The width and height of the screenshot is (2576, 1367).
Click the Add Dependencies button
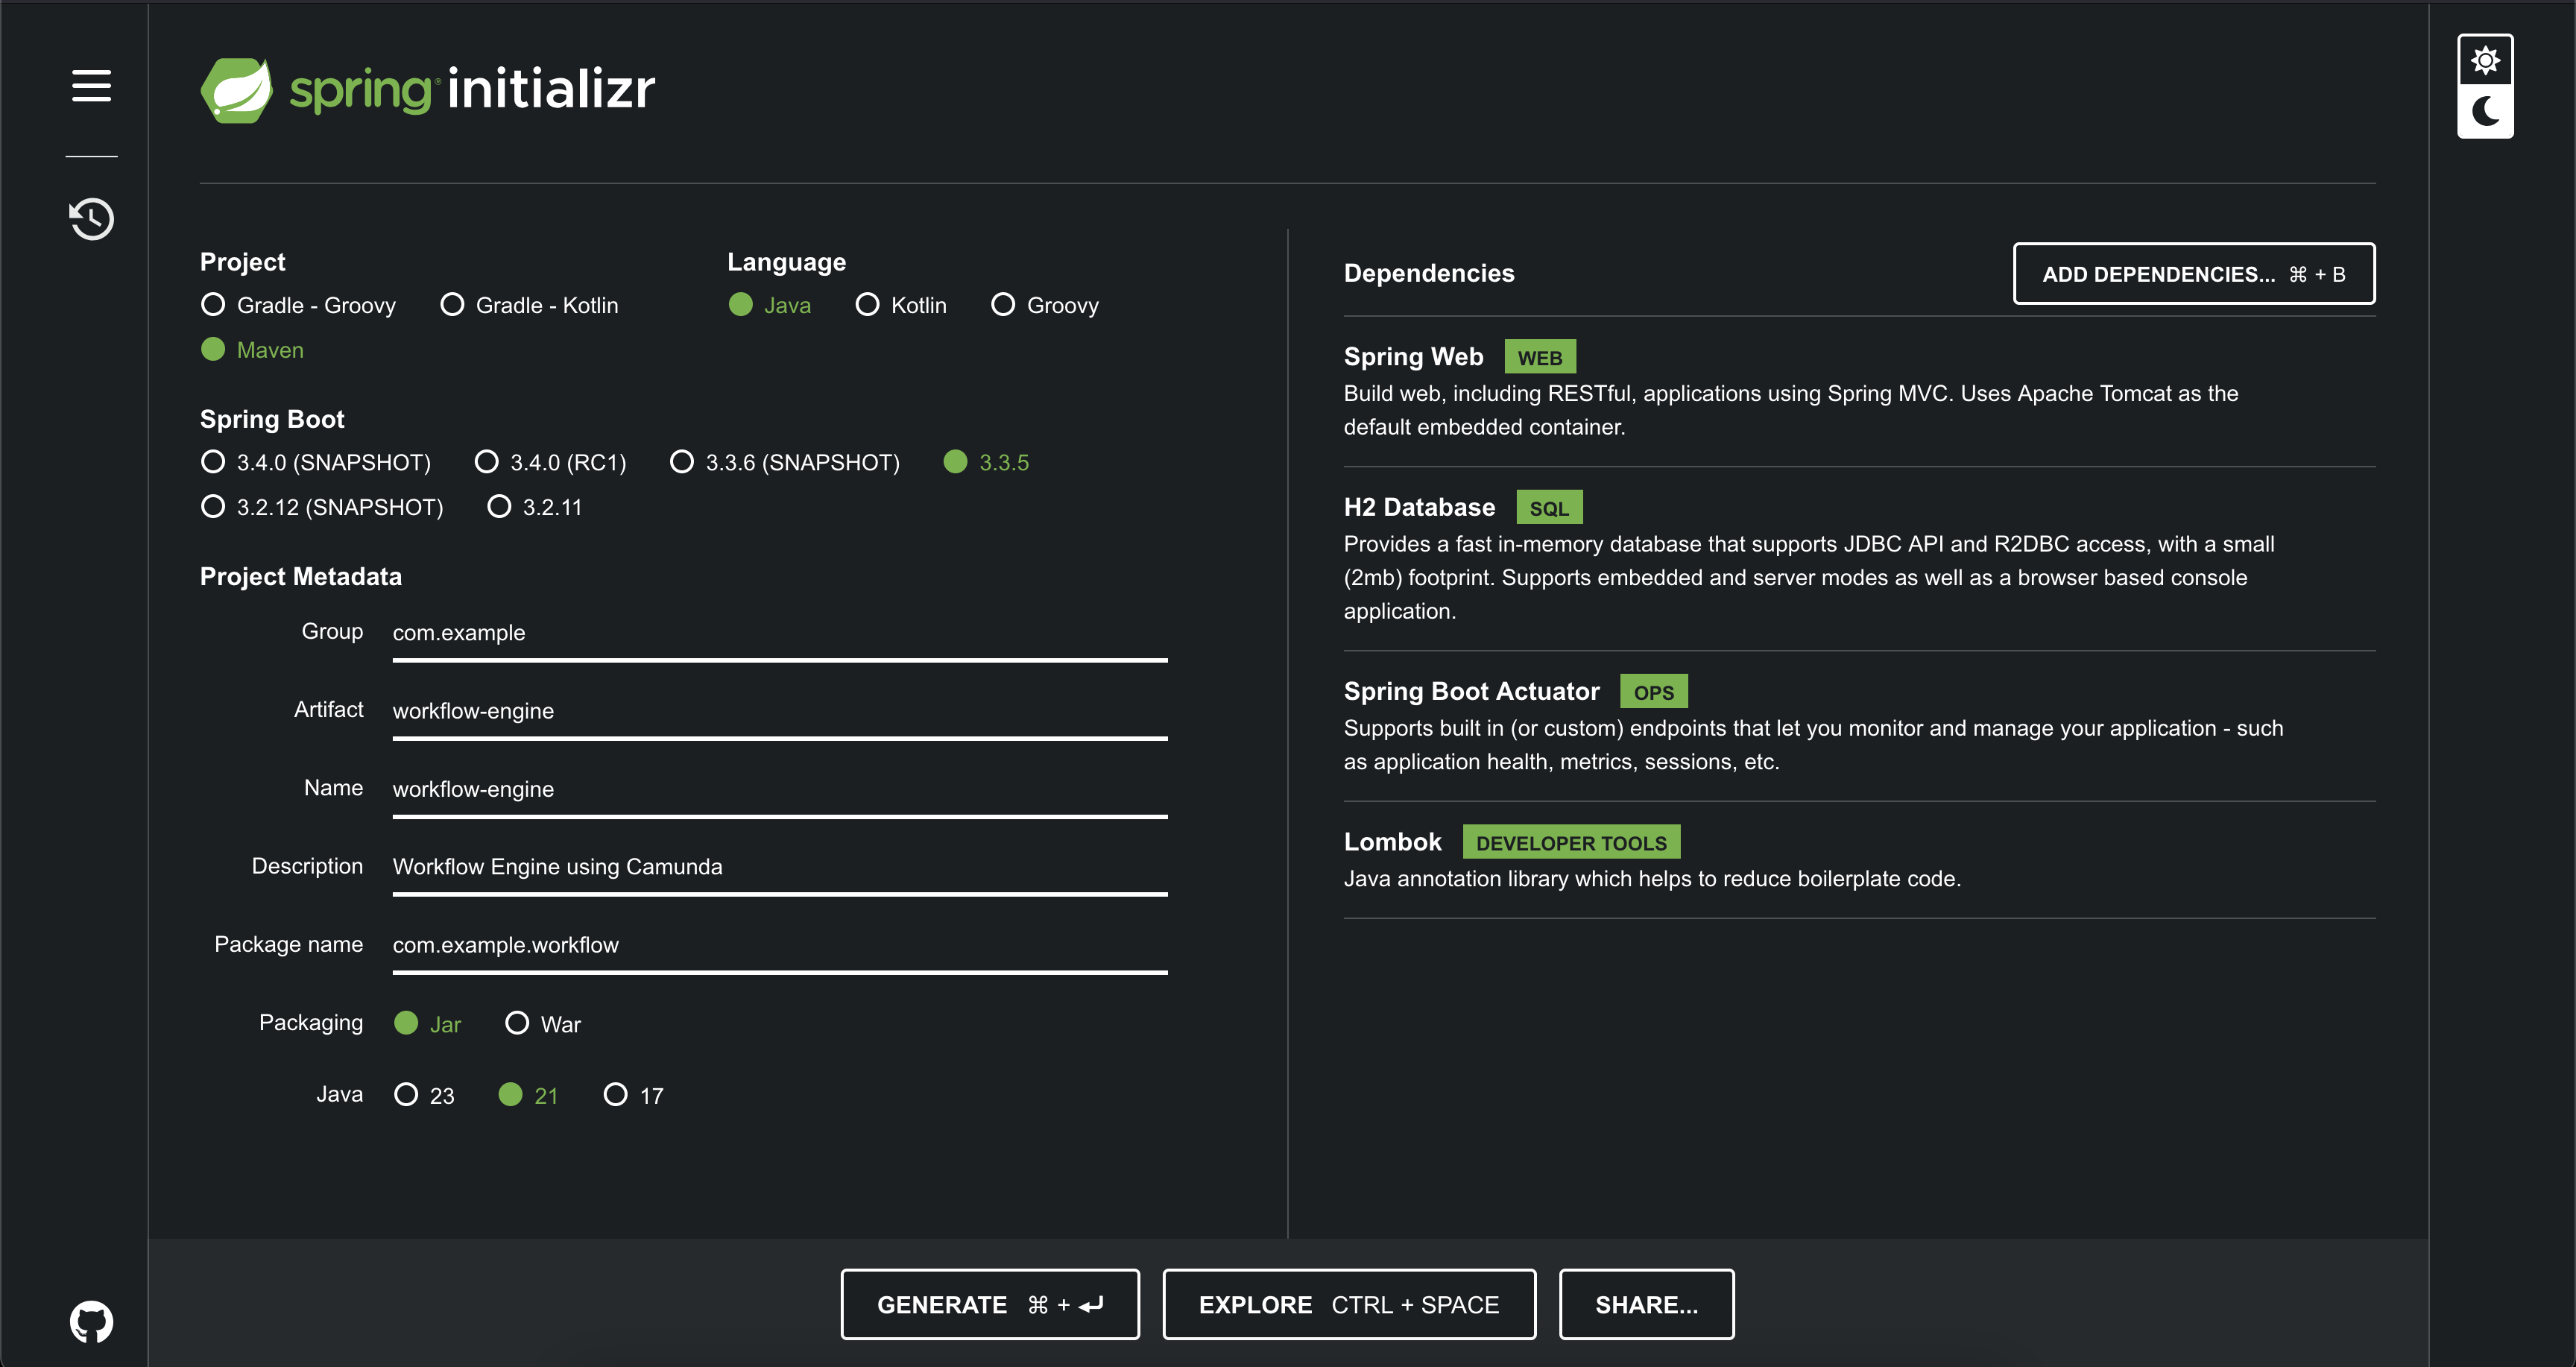point(2194,274)
